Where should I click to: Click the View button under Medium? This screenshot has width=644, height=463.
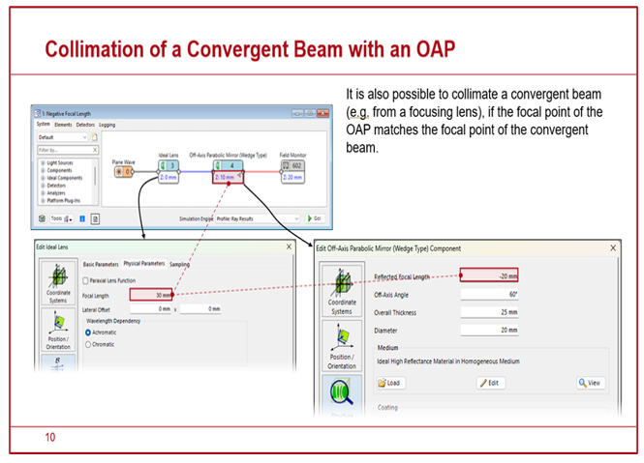pos(591,383)
